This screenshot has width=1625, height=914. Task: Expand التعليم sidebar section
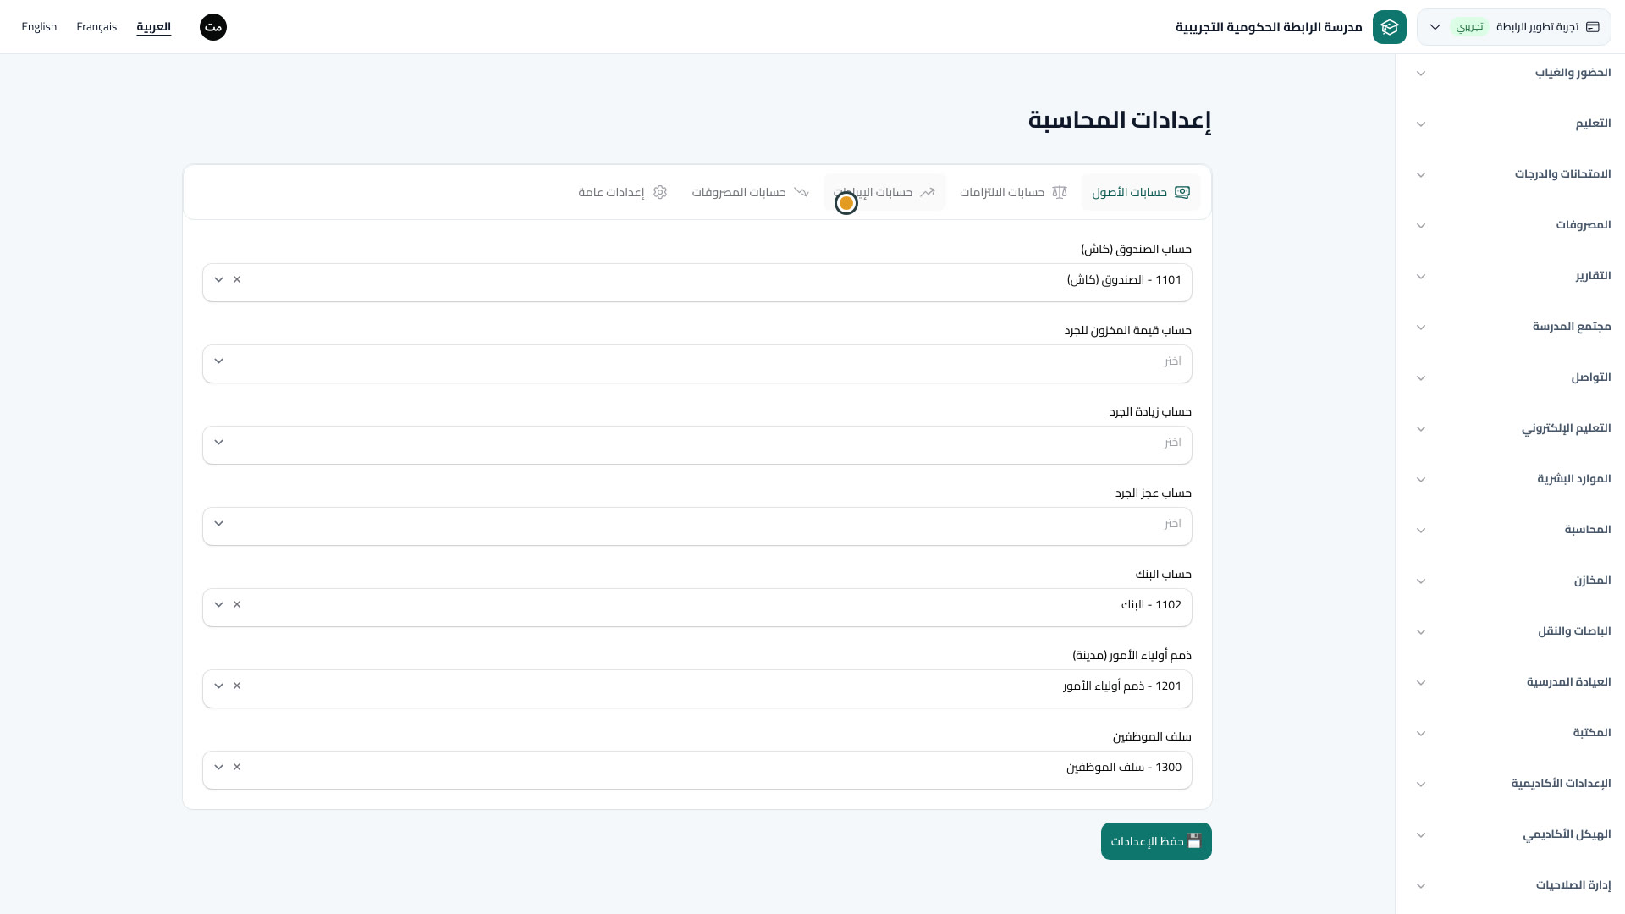tap(1513, 124)
